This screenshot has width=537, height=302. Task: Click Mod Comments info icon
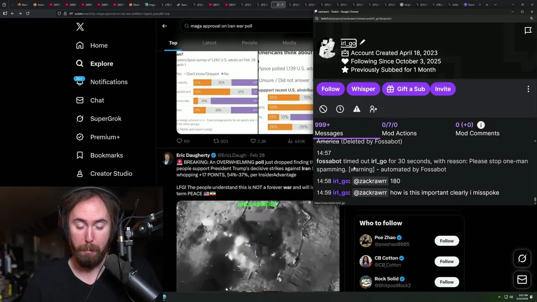(x=481, y=125)
